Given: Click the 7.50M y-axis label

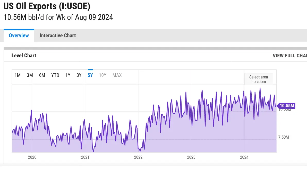Looking at the screenshot, I should 284,137.
